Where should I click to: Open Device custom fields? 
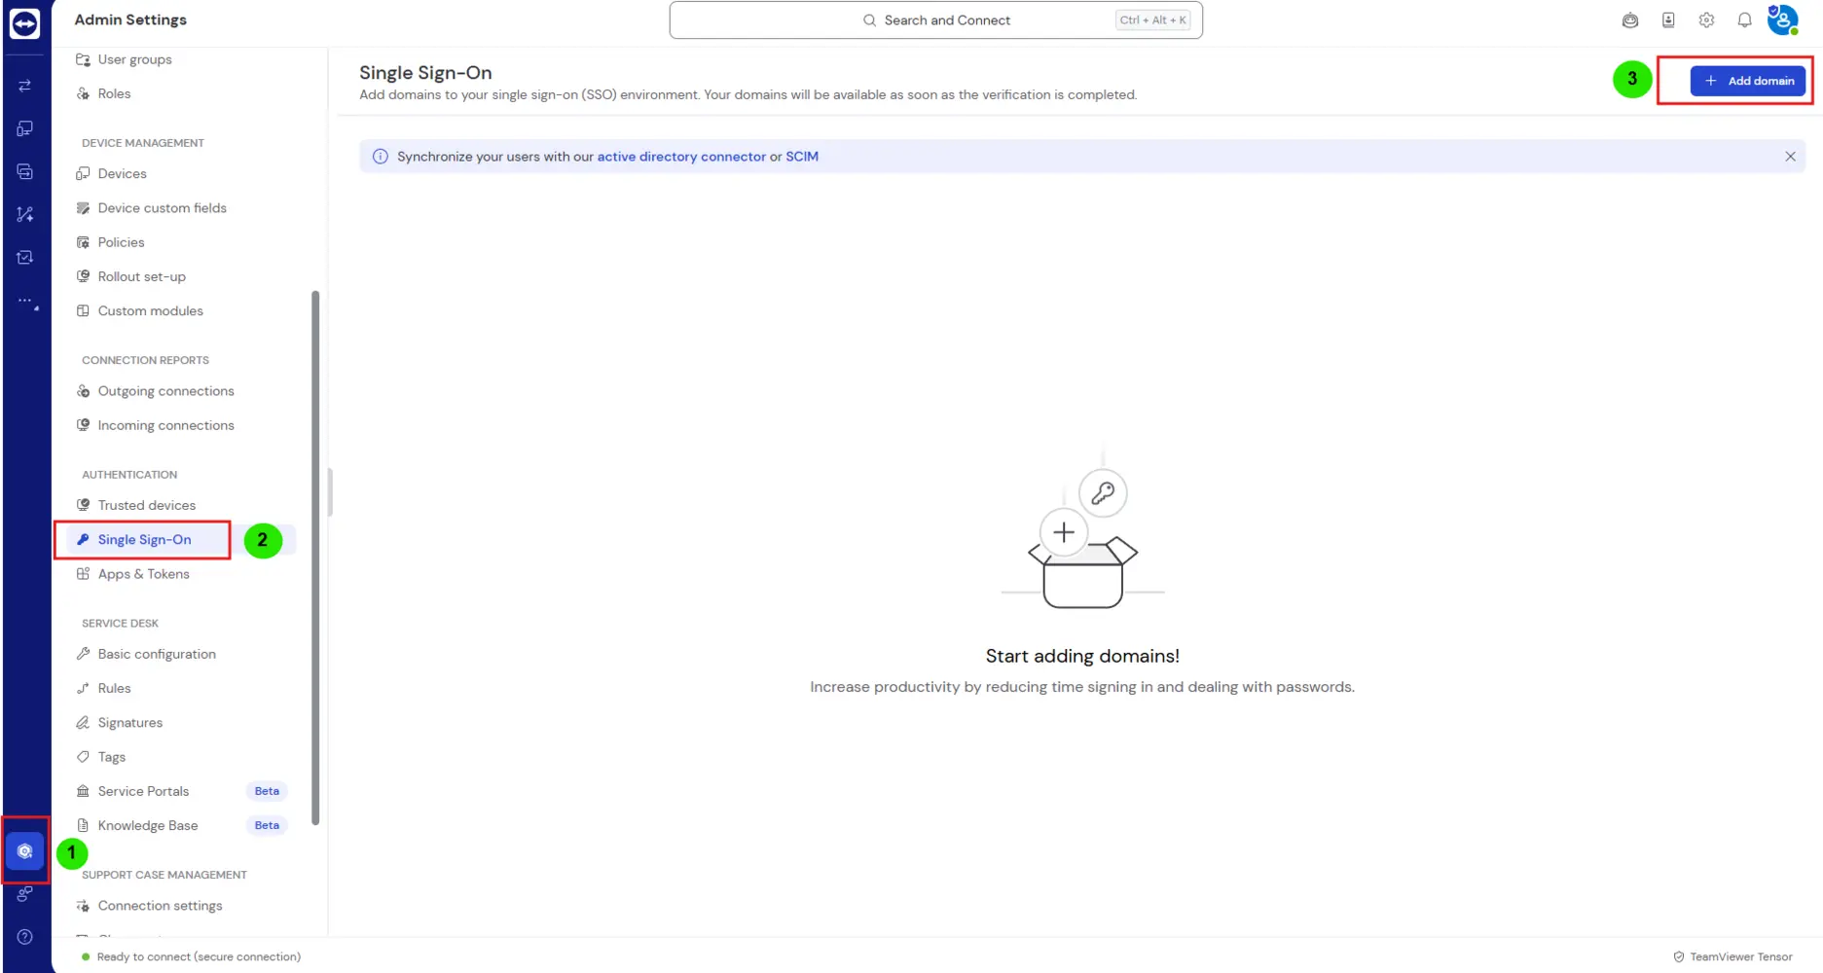(162, 208)
